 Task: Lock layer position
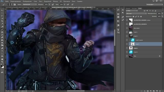tap(138, 16)
